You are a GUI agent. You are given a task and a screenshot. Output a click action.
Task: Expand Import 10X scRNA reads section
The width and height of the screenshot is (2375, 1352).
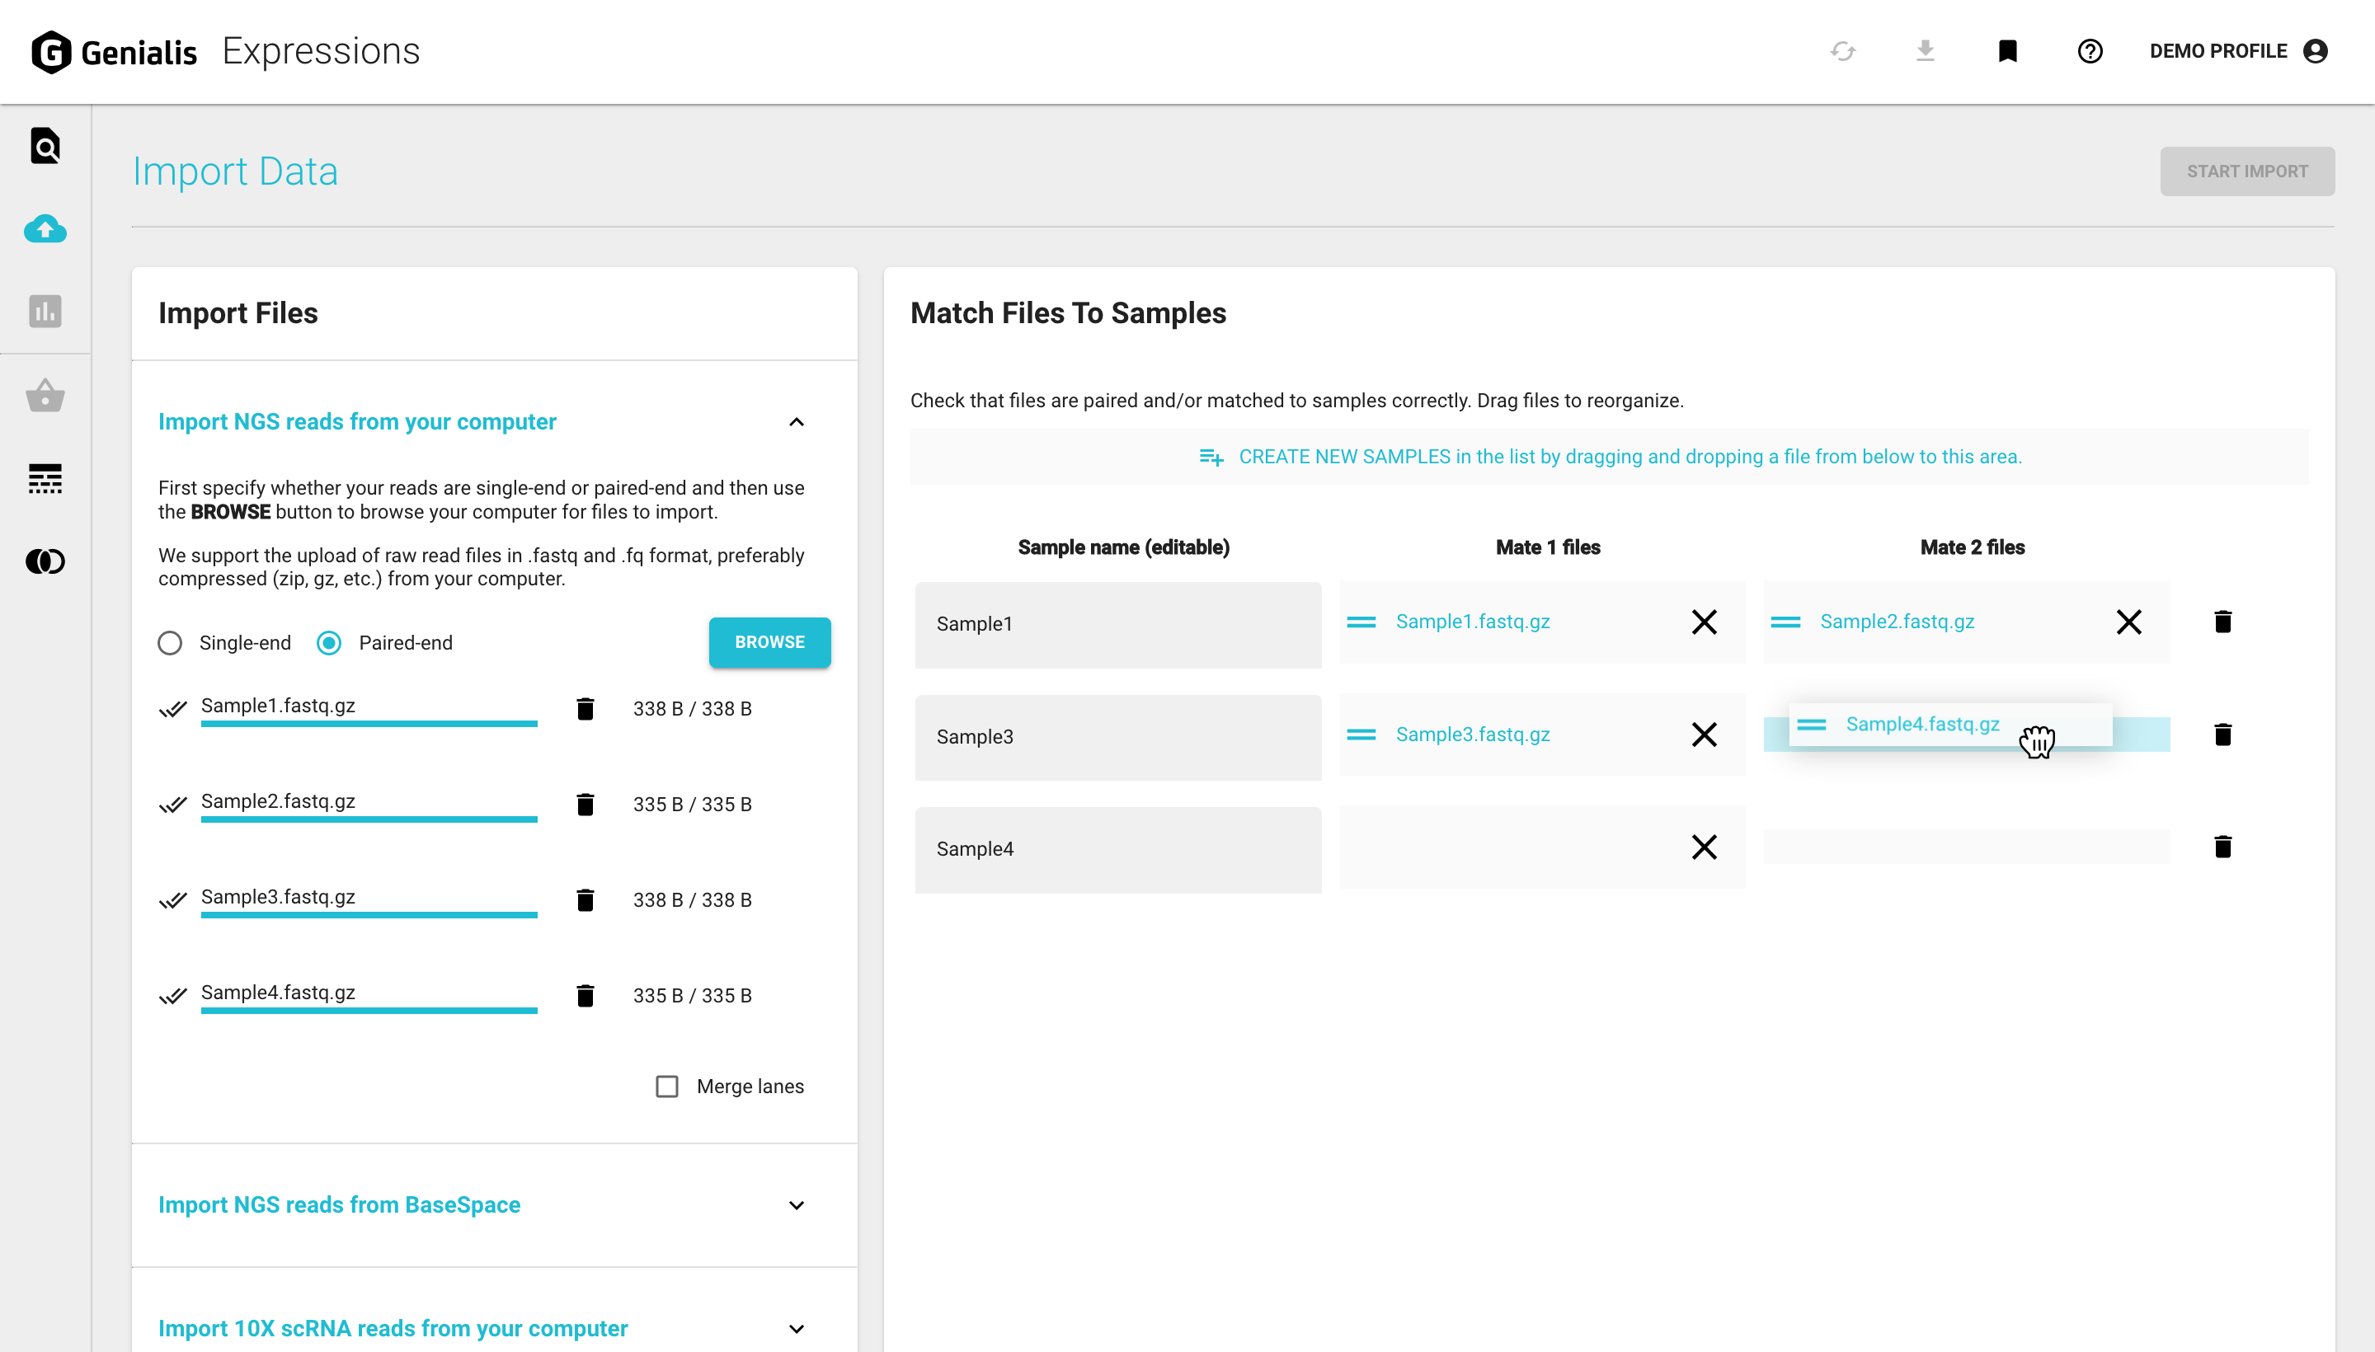[796, 1329]
